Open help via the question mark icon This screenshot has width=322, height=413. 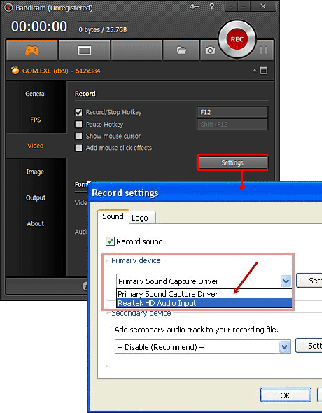pyautogui.click(x=211, y=6)
